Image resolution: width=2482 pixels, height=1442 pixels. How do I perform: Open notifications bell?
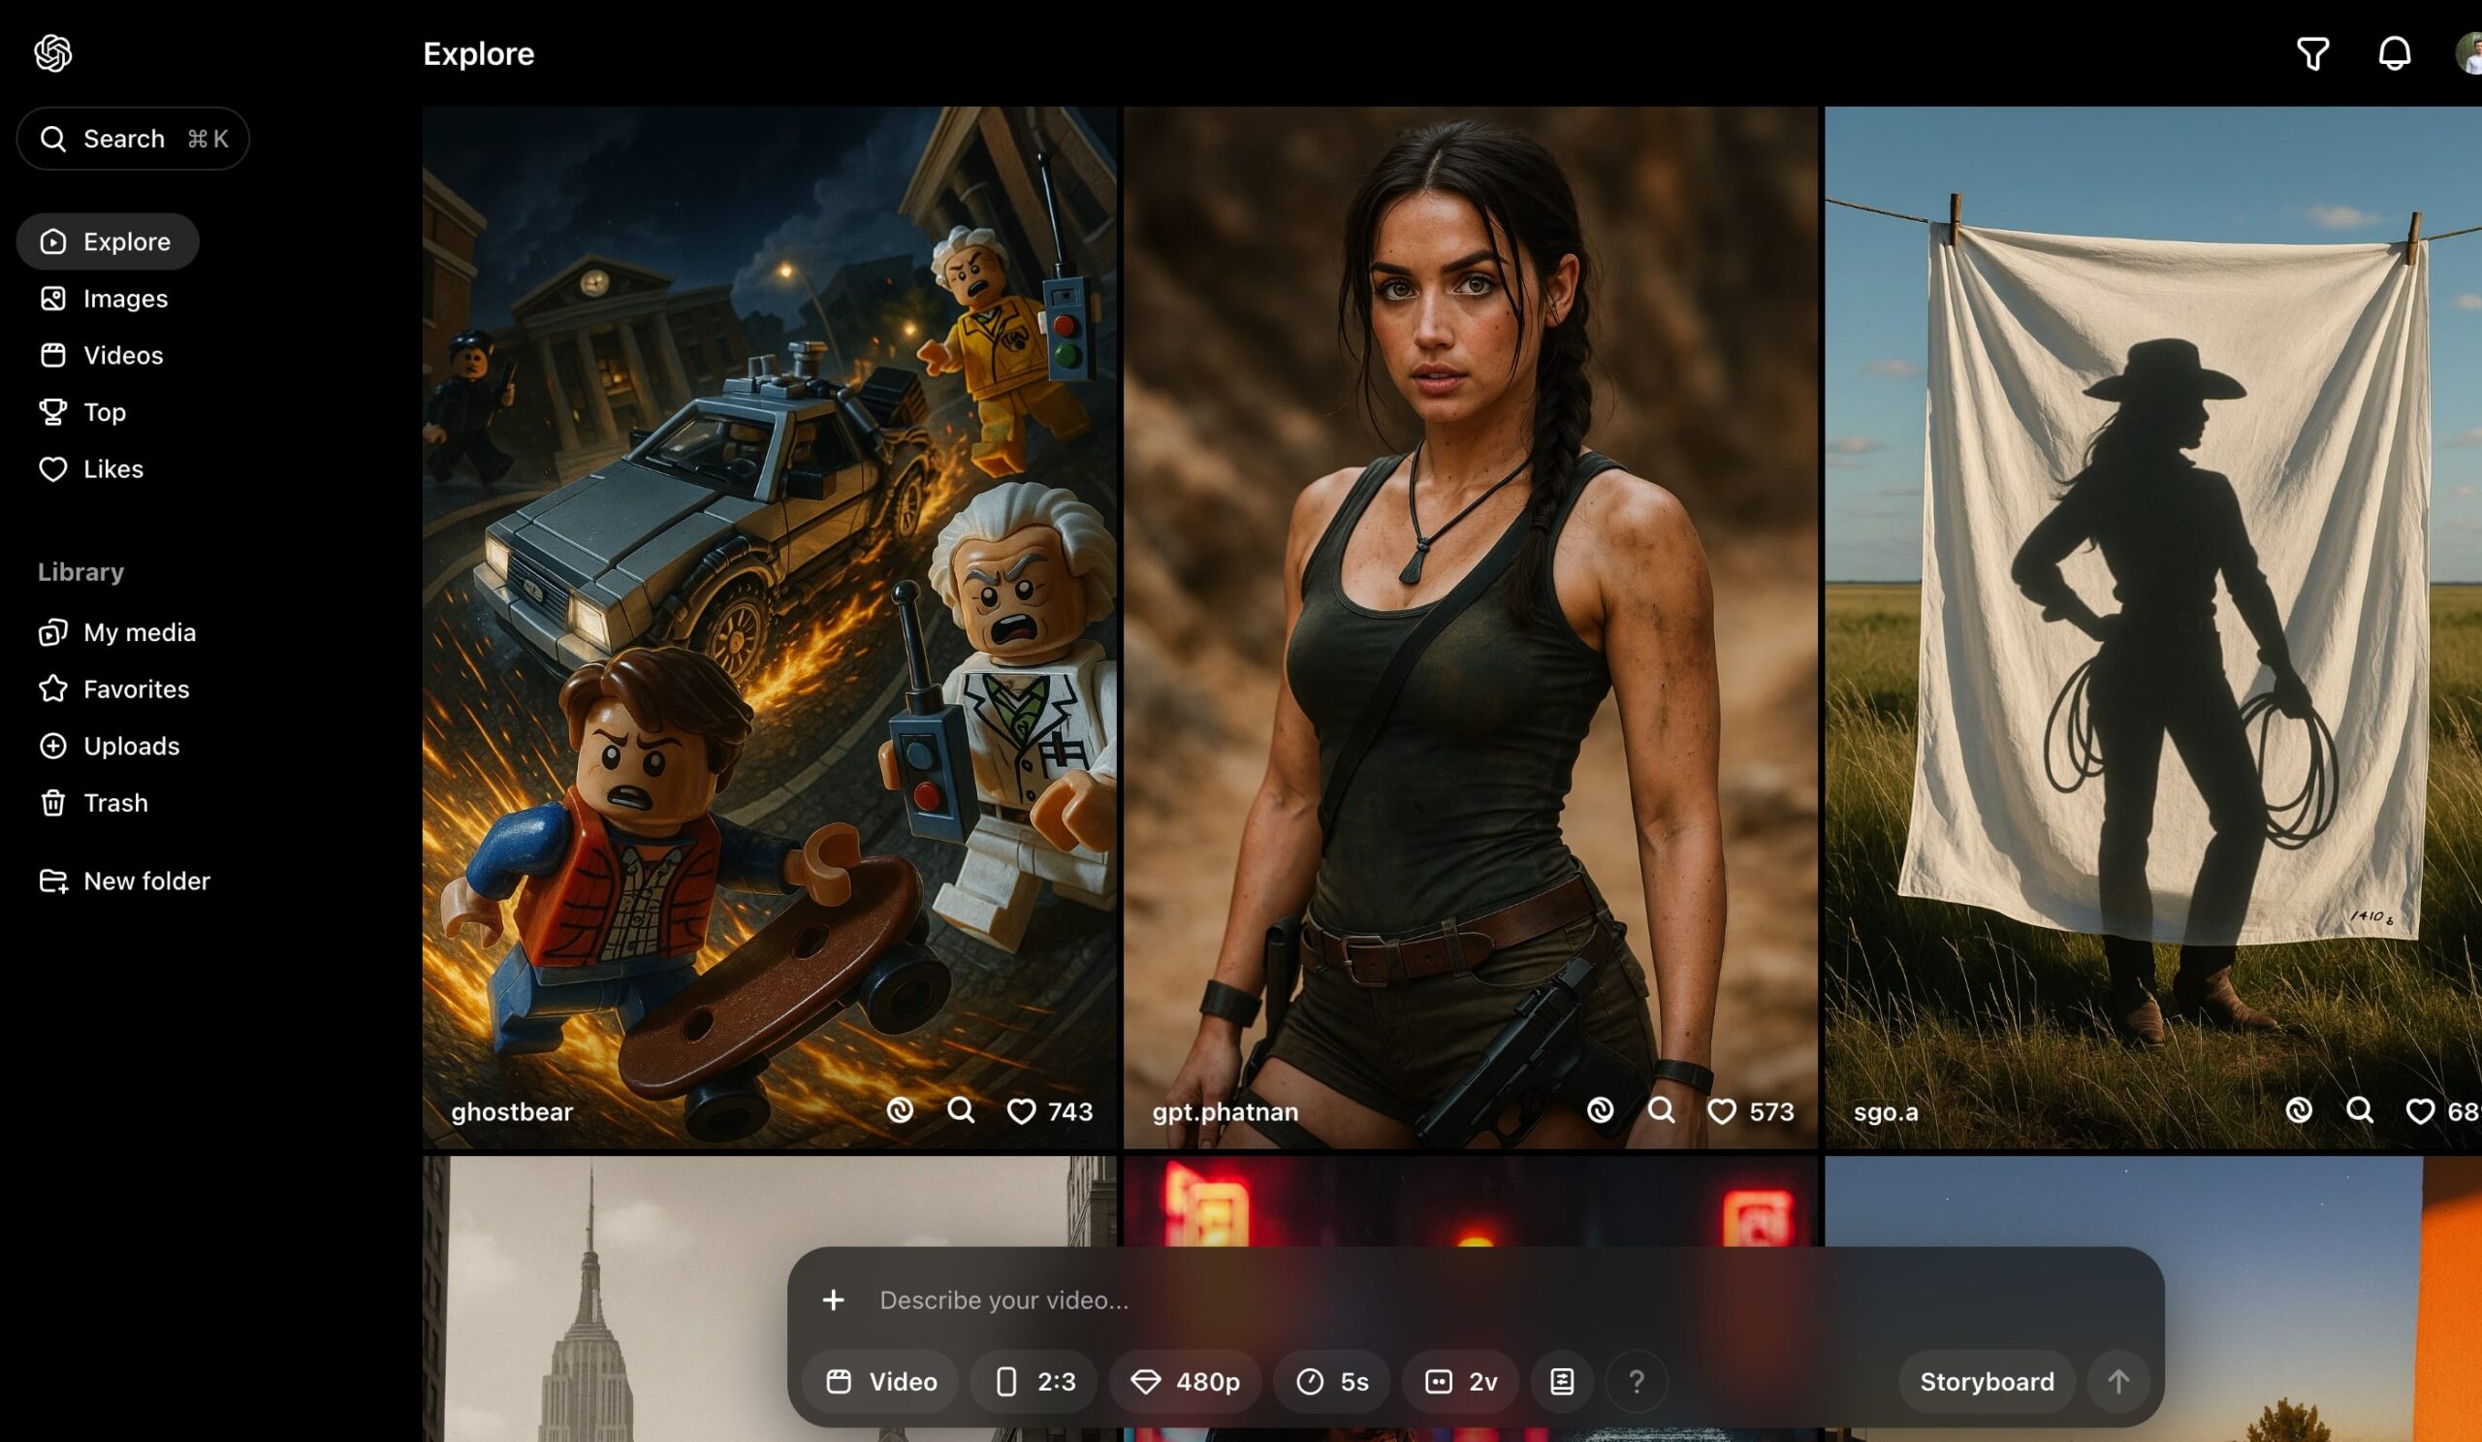pos(2394,53)
